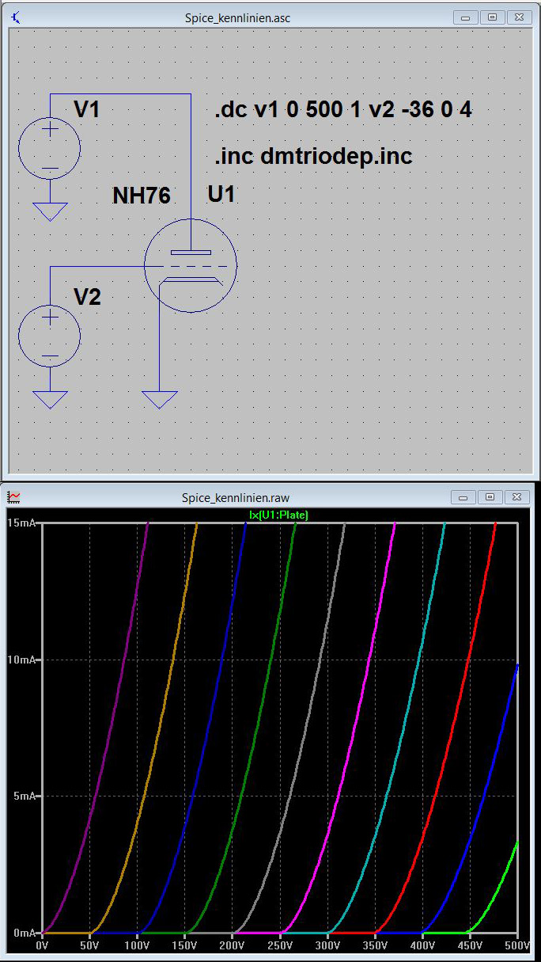Viewport: 541px width, 962px height.
Task: Click the U1 reference label
Action: 221,194
